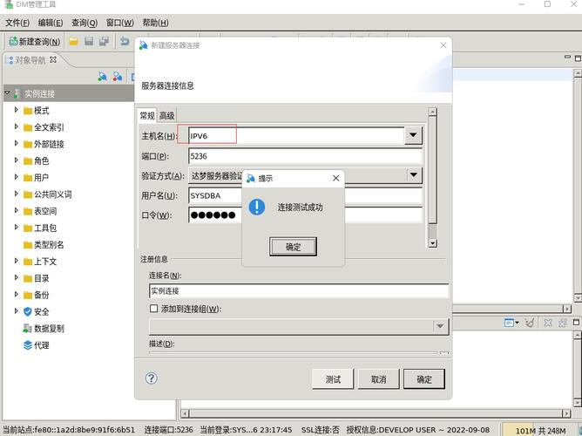Minimize the editor pane with its minimize icon

[567, 58]
